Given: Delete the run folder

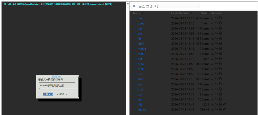Looking at the screenshot, I should point(220,74).
